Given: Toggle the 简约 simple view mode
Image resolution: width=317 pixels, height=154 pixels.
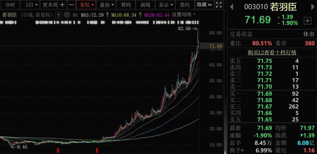Looking at the screenshot, I should click(185, 5).
